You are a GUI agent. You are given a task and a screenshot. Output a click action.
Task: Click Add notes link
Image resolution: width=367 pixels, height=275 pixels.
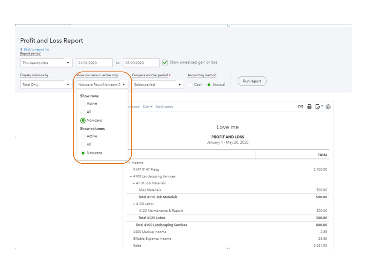164,107
